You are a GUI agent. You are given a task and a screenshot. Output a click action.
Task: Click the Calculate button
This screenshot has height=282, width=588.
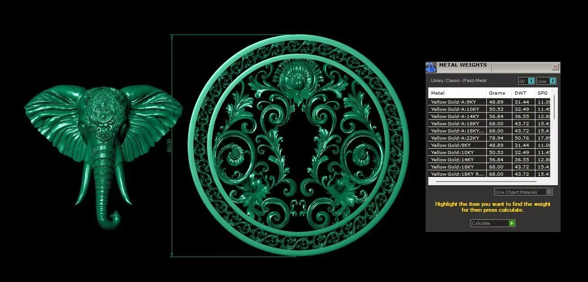click(x=493, y=223)
